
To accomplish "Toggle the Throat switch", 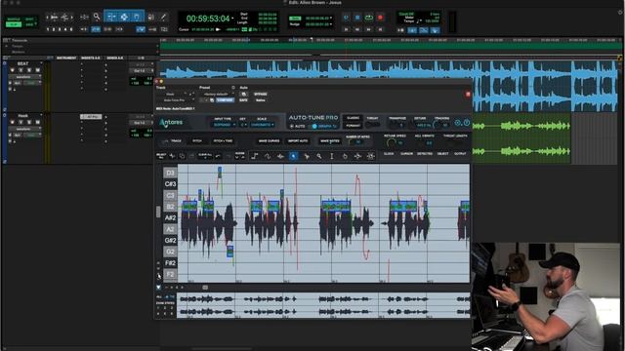I will pos(373,125).
